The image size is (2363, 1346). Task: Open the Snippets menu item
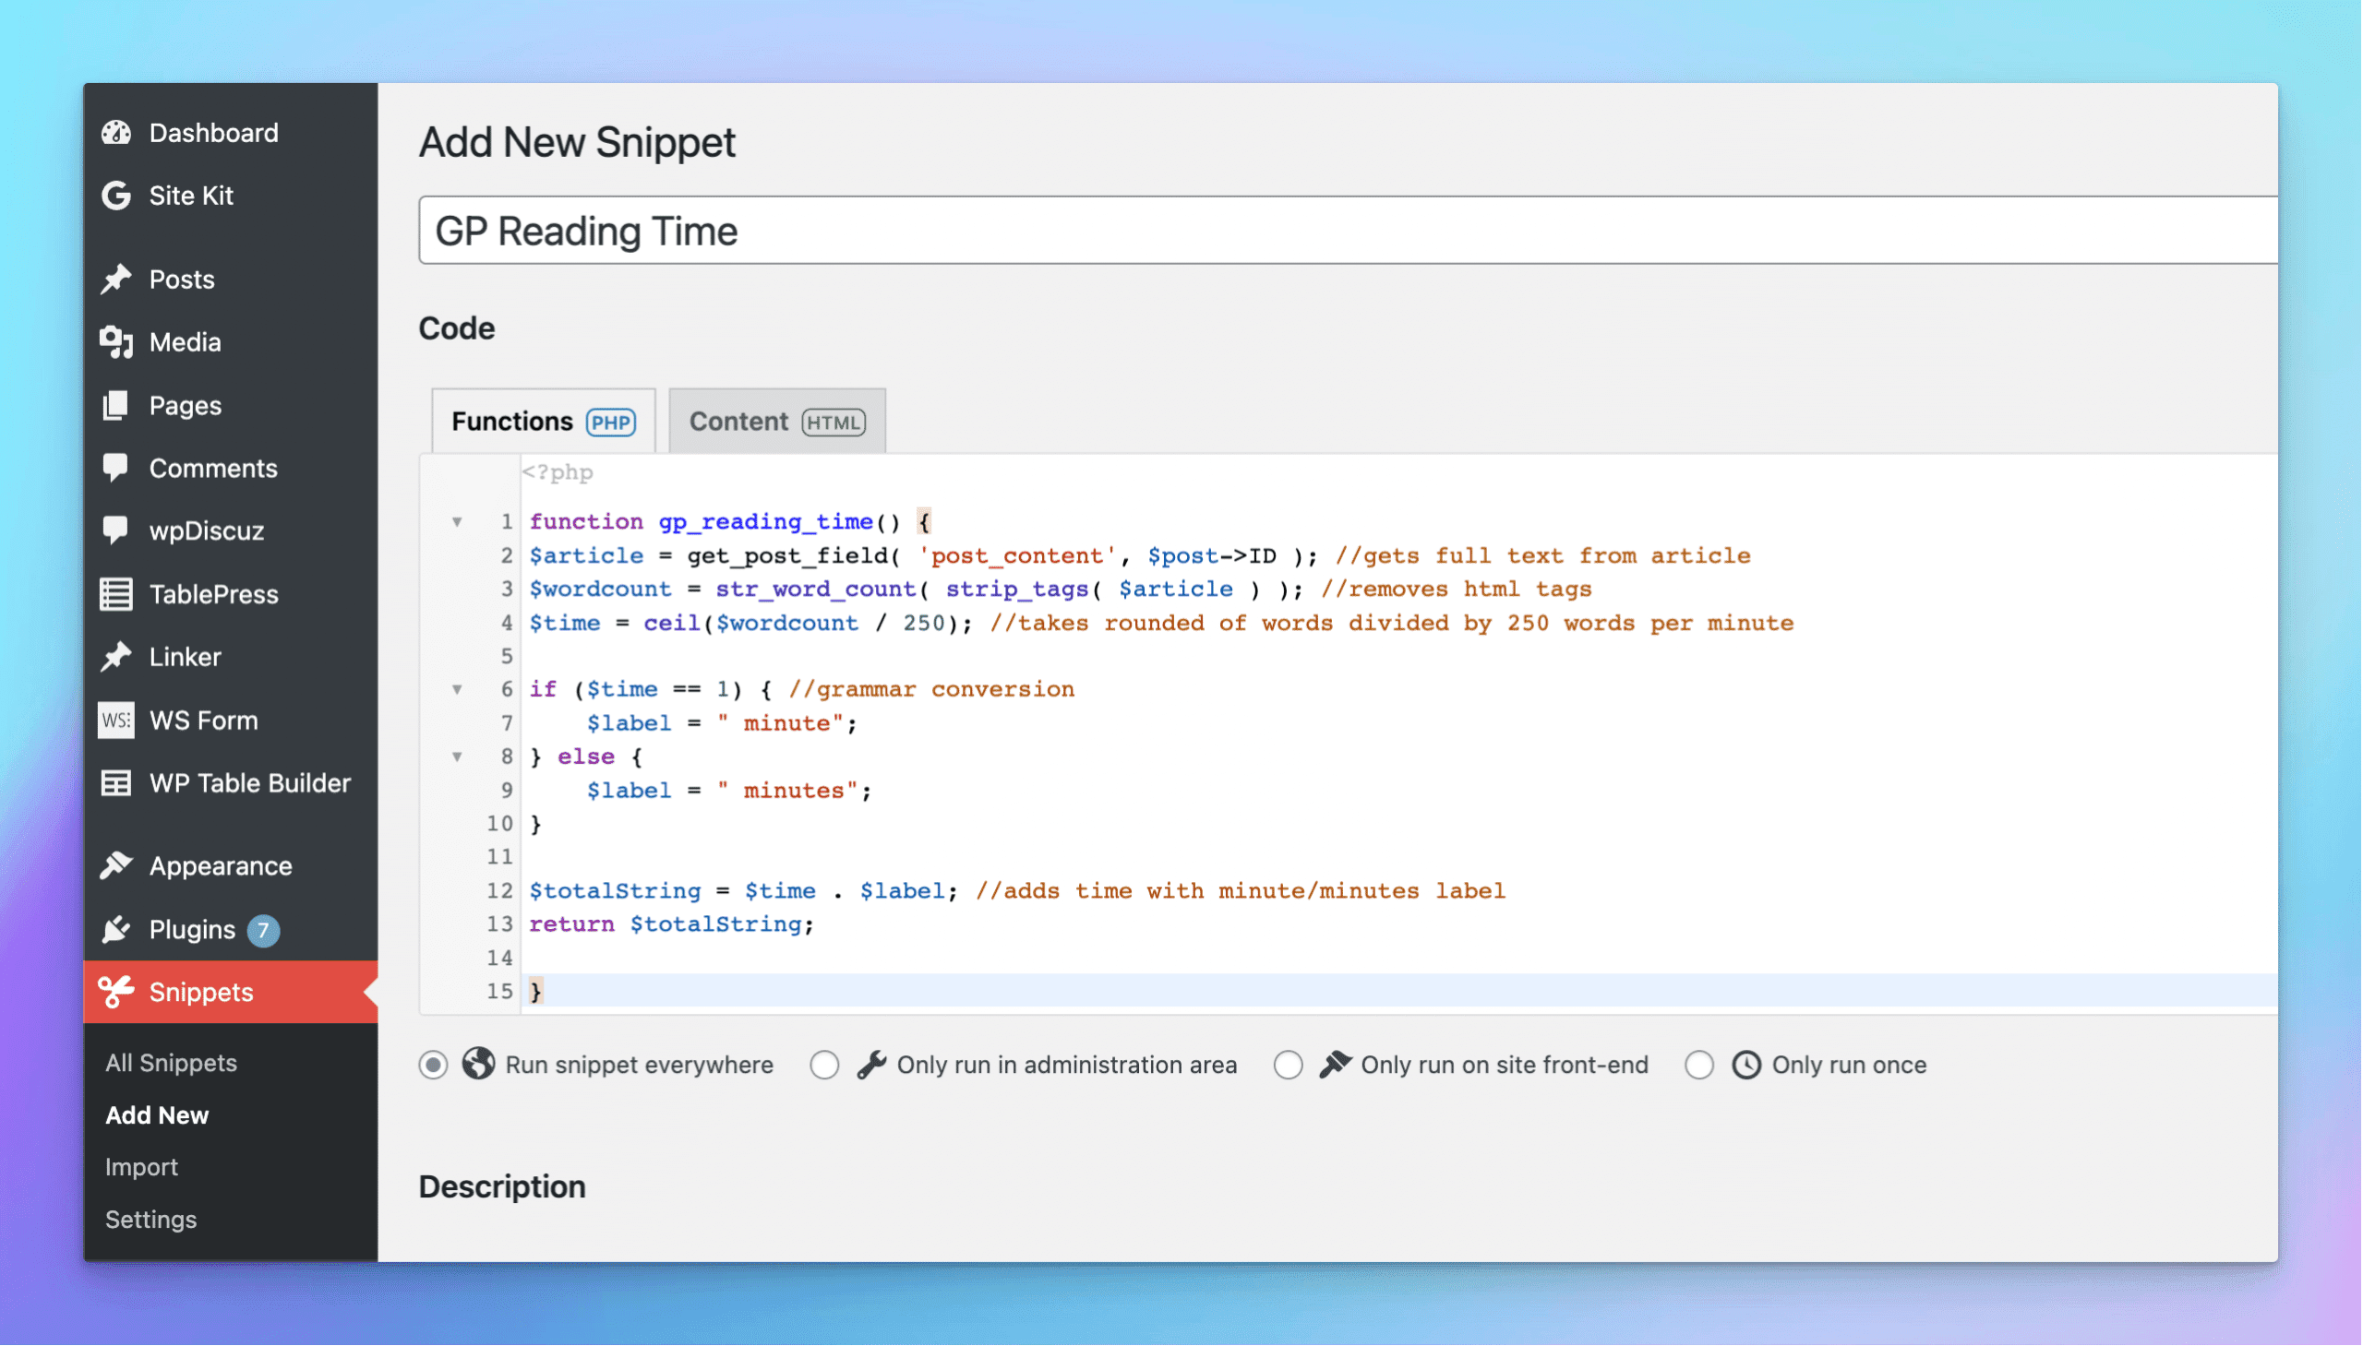coord(231,993)
